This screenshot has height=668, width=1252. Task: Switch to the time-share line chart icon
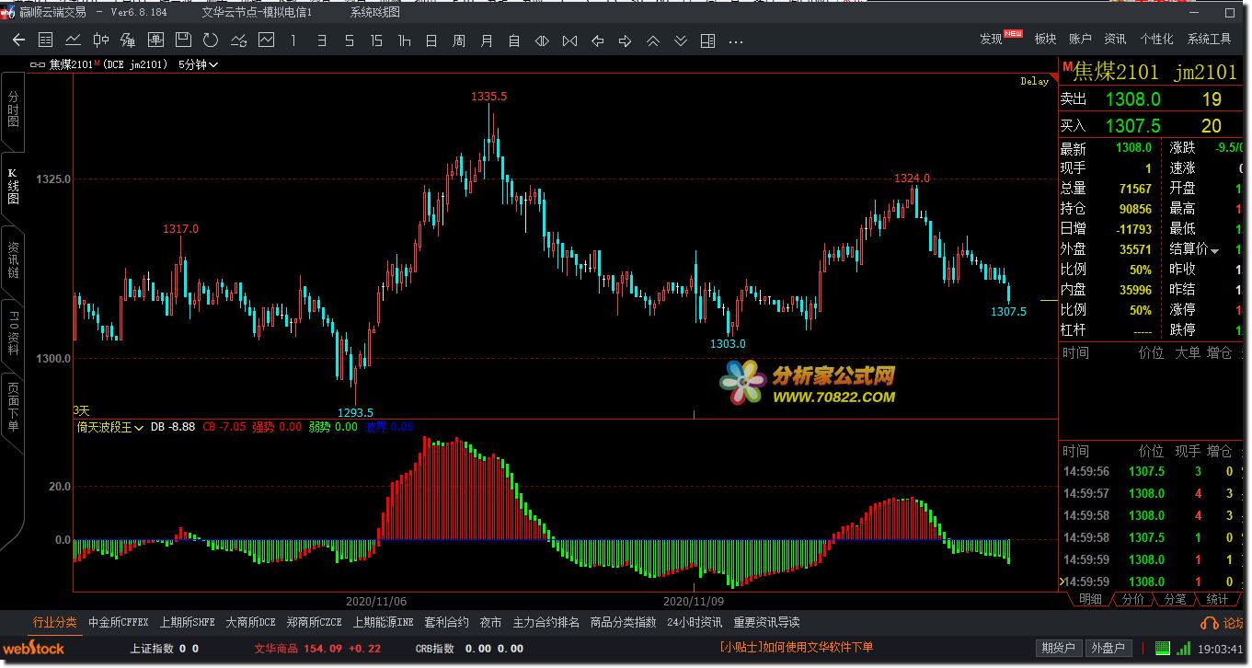point(73,40)
